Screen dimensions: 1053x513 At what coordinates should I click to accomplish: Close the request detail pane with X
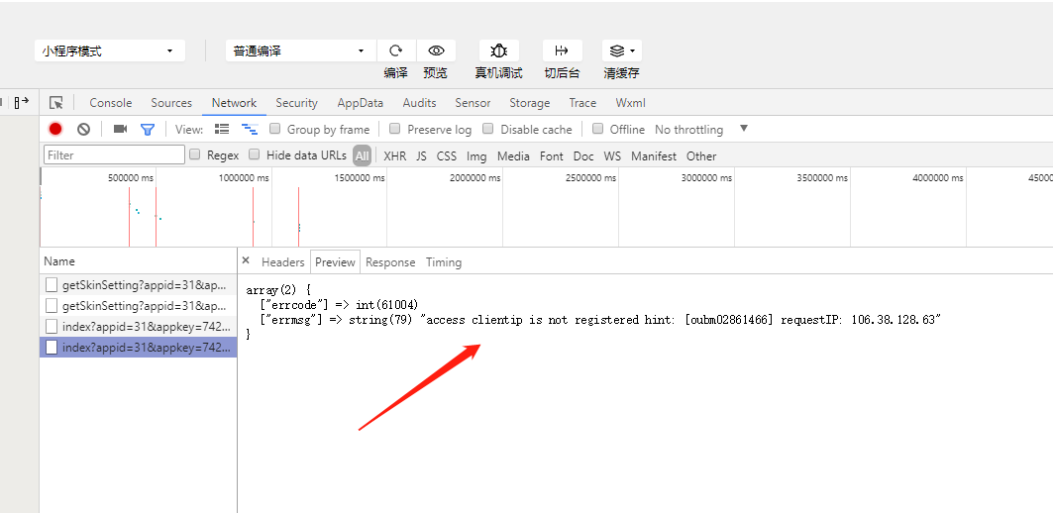pyautogui.click(x=246, y=260)
